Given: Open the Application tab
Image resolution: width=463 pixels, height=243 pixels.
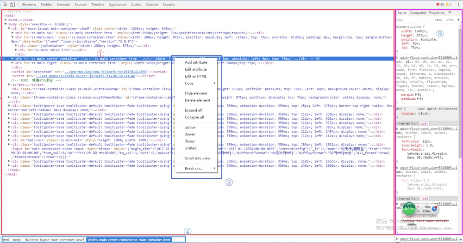Looking at the screenshot, I should (118, 5).
